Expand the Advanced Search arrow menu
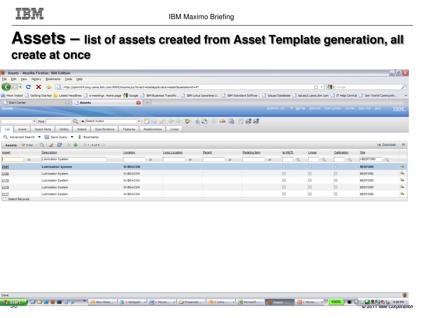This screenshot has width=425, height=318. pos(39,137)
